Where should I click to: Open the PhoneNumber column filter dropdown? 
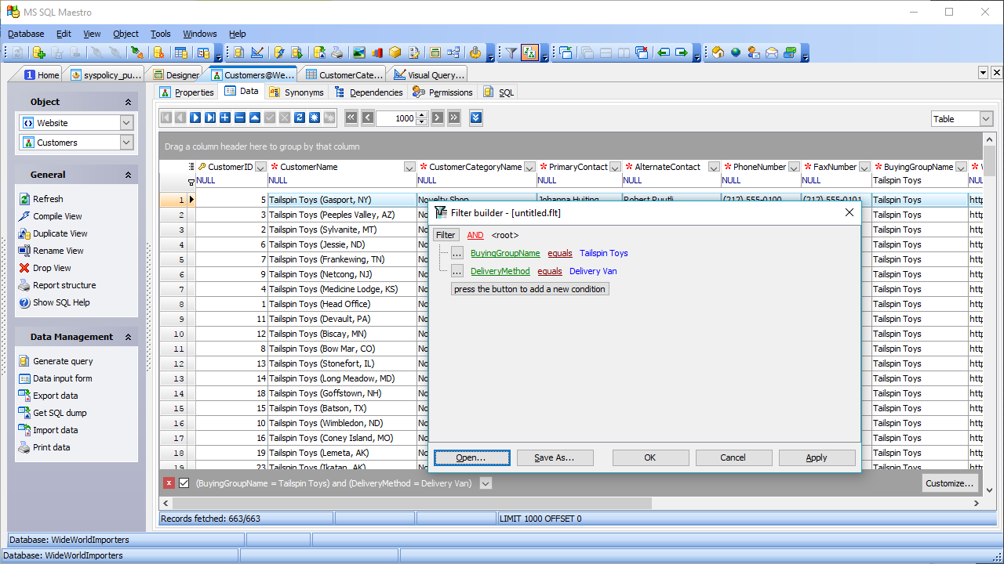tap(794, 167)
